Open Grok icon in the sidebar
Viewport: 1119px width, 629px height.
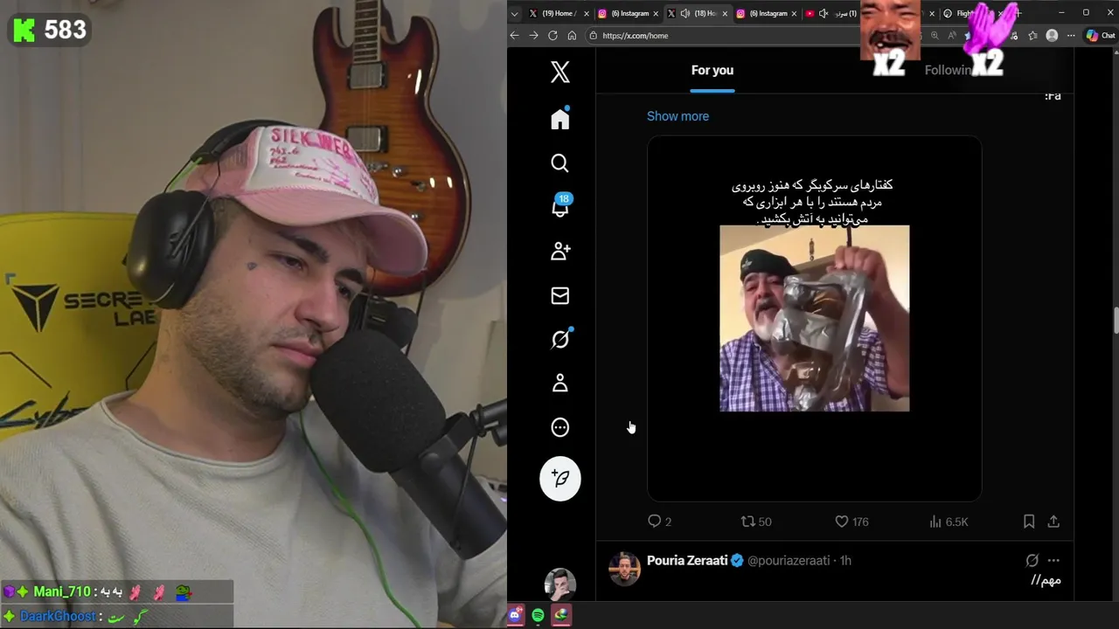coord(560,339)
